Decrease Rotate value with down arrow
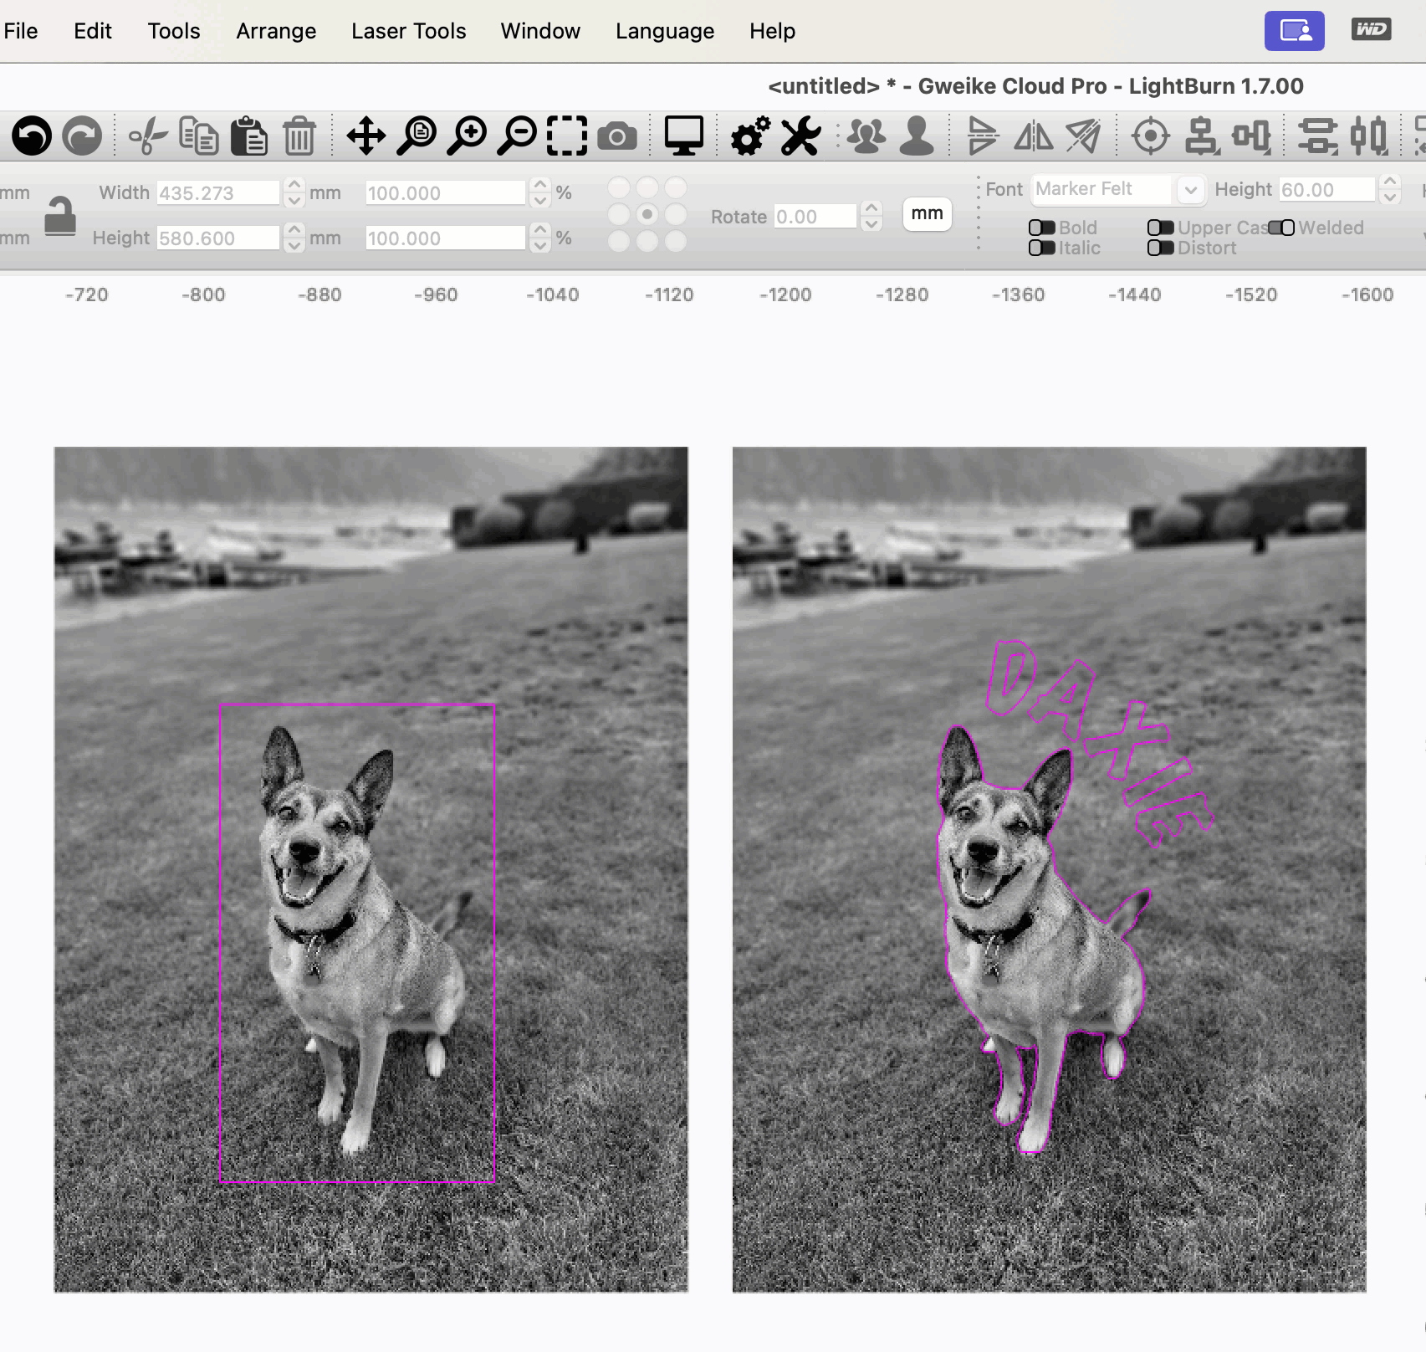Viewport: 1426px width, 1352px height. point(871,224)
